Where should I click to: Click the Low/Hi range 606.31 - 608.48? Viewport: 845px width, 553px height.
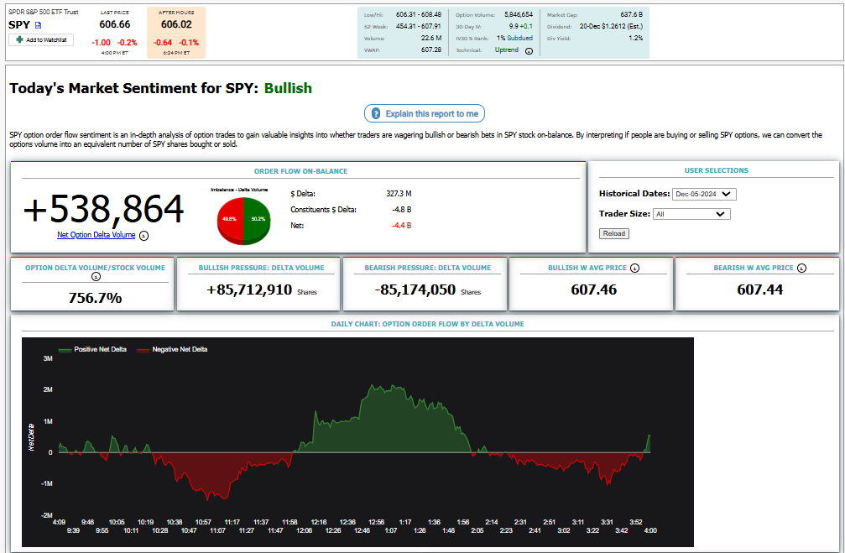pos(418,14)
